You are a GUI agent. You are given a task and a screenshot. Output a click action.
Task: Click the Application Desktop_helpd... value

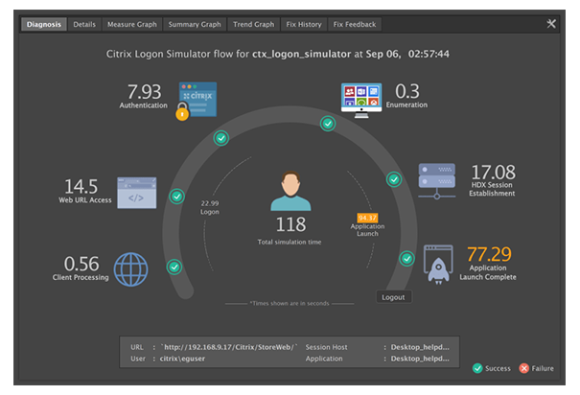[420, 359]
